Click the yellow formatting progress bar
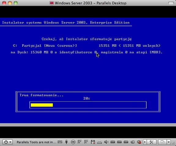The image size is (176, 146). (42, 105)
